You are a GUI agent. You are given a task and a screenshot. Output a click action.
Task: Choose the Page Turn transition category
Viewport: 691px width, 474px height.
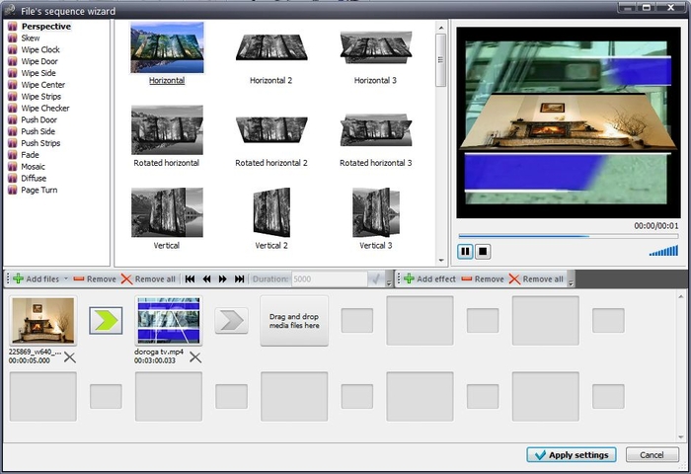click(39, 190)
